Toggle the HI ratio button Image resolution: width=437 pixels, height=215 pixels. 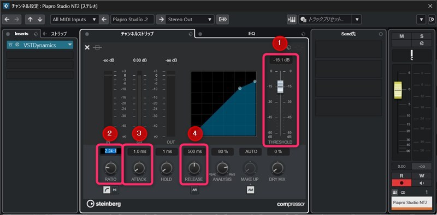[115, 190]
